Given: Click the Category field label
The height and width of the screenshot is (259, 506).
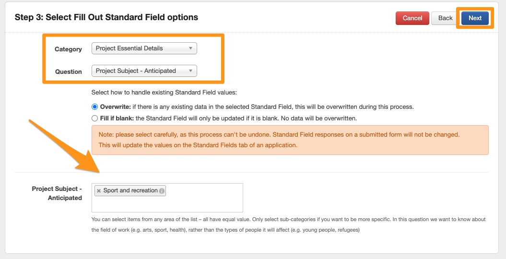Looking at the screenshot, I should (69, 49).
